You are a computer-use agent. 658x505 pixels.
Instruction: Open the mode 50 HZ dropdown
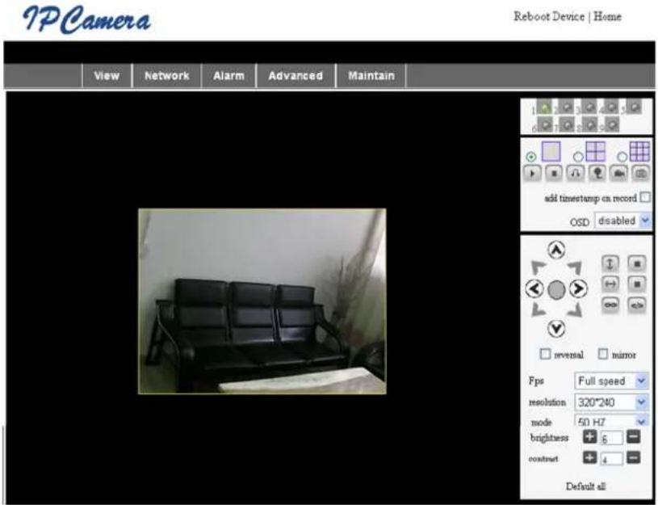(611, 420)
